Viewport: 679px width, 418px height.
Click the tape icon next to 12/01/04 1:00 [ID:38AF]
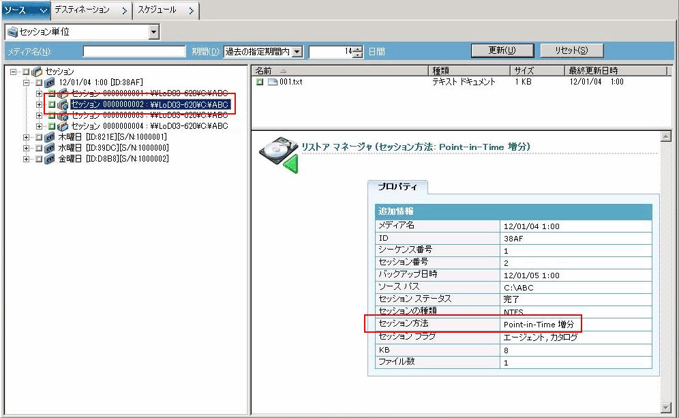[x=49, y=82]
